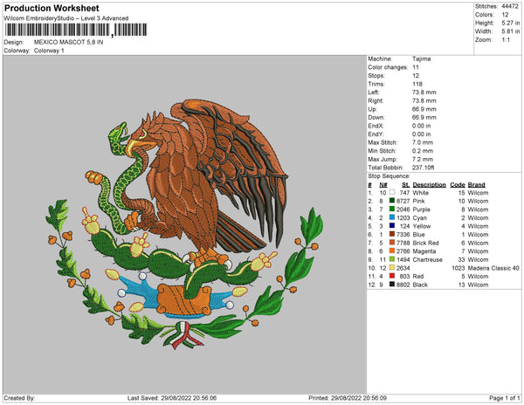This screenshot has height=405, width=524.
Task: Click the barcode under the worksheet title
Action: pos(76,30)
